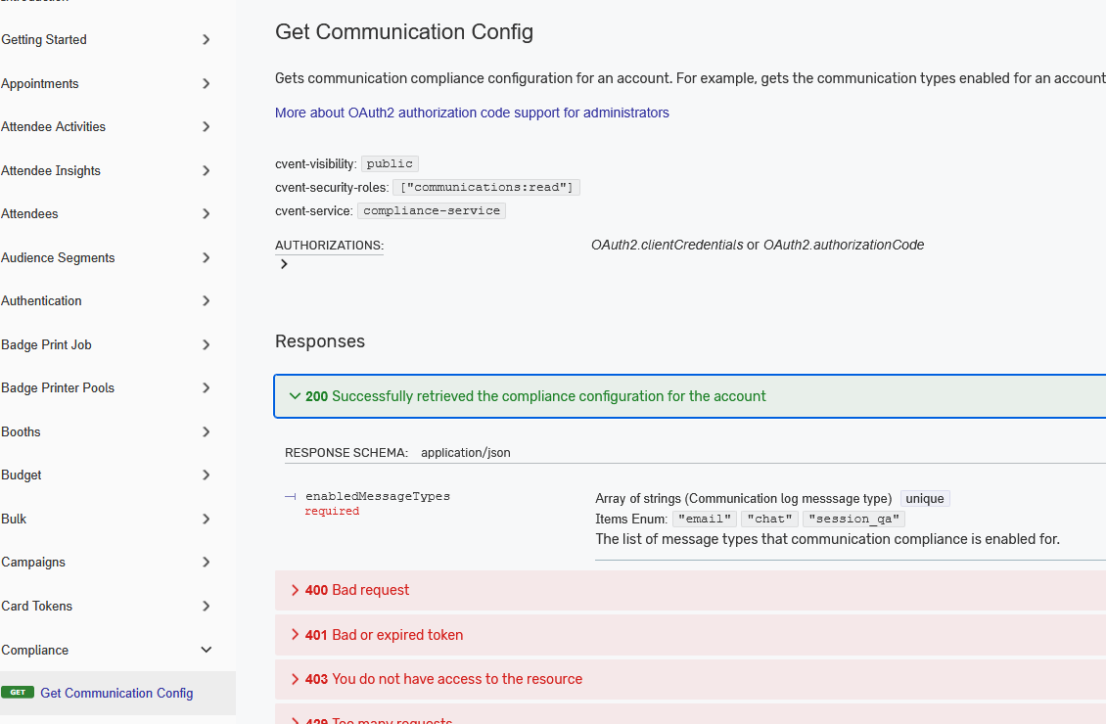
Task: Click the compliance-service value
Action: tap(432, 210)
